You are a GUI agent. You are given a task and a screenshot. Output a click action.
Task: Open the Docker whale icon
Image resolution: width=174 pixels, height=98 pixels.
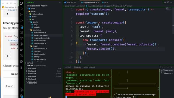(21, 50)
